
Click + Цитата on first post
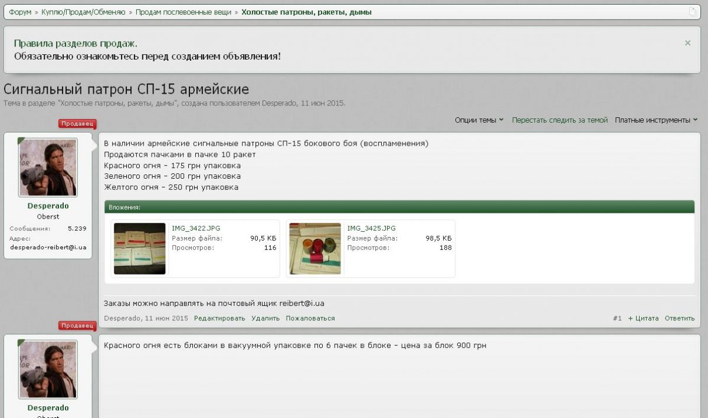coord(643,318)
